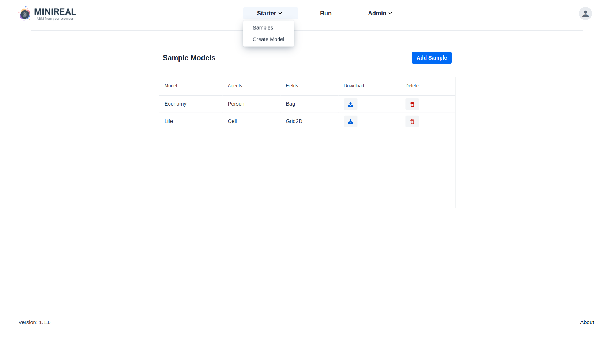
Task: Click the Agents column header
Action: coord(235,86)
